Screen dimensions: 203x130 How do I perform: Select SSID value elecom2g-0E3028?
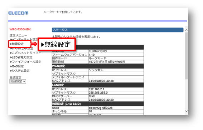tap(101, 108)
